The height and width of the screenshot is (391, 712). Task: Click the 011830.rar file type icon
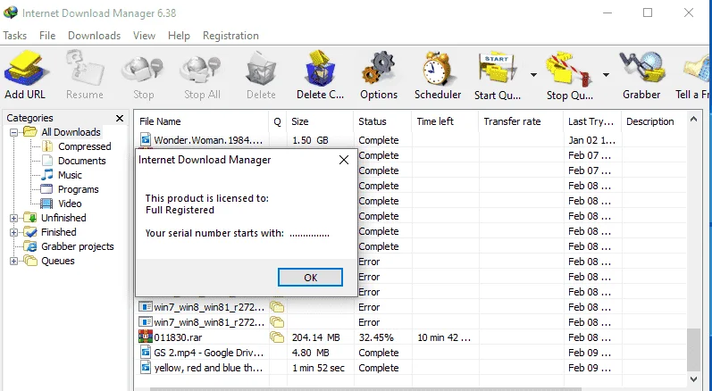[x=146, y=337]
